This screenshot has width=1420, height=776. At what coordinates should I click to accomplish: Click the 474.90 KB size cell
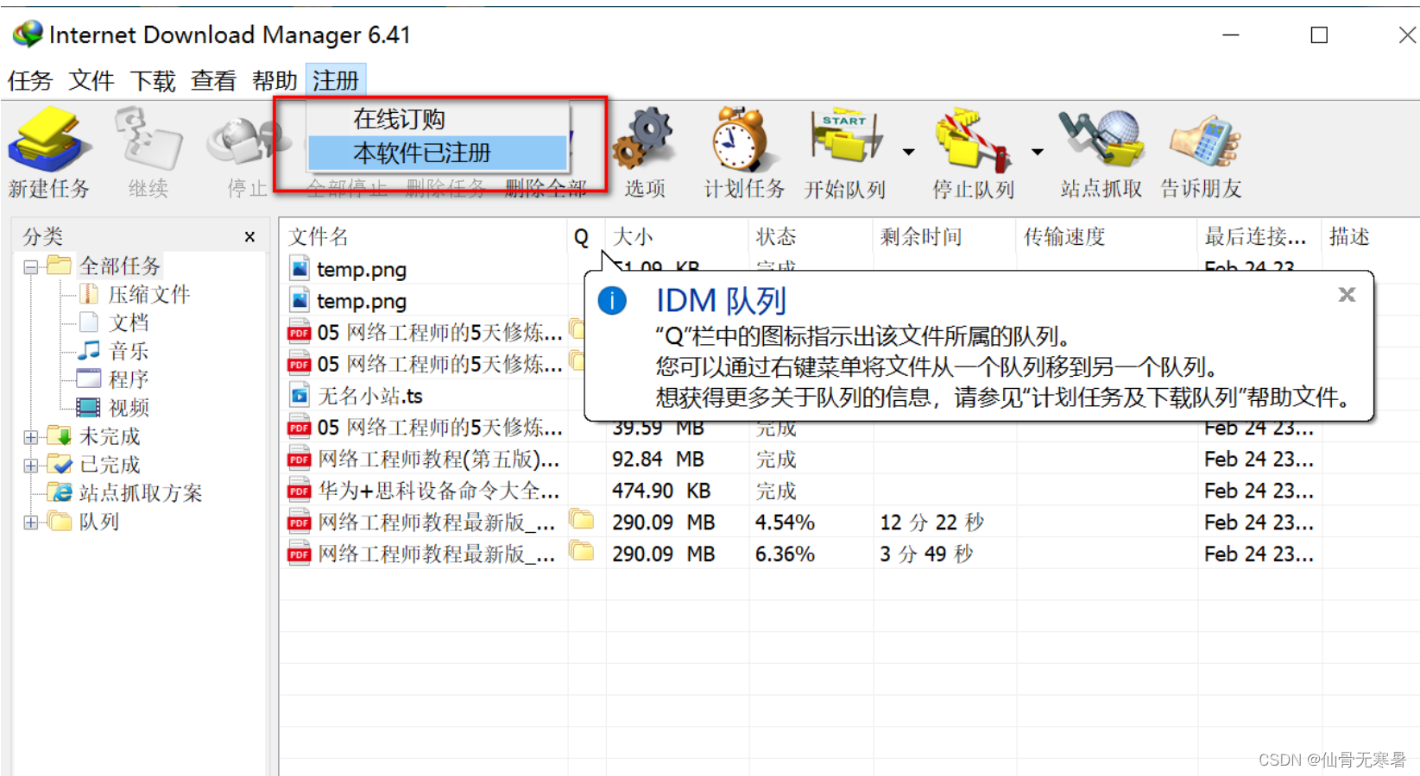coord(661,491)
